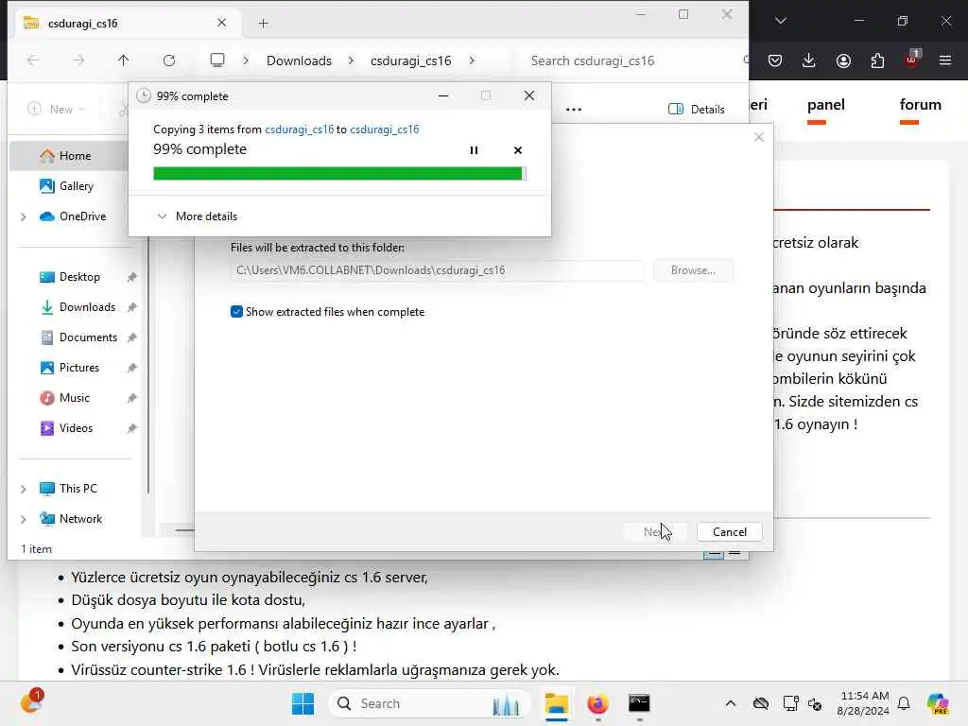Go back in File Explorer
Screen dimensions: 968x726
[33, 60]
